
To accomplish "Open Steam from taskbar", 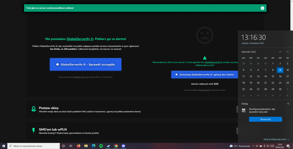I will [x=108, y=146].
